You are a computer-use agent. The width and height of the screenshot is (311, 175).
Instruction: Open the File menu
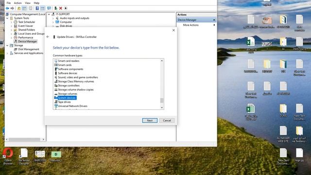click(9, 3)
